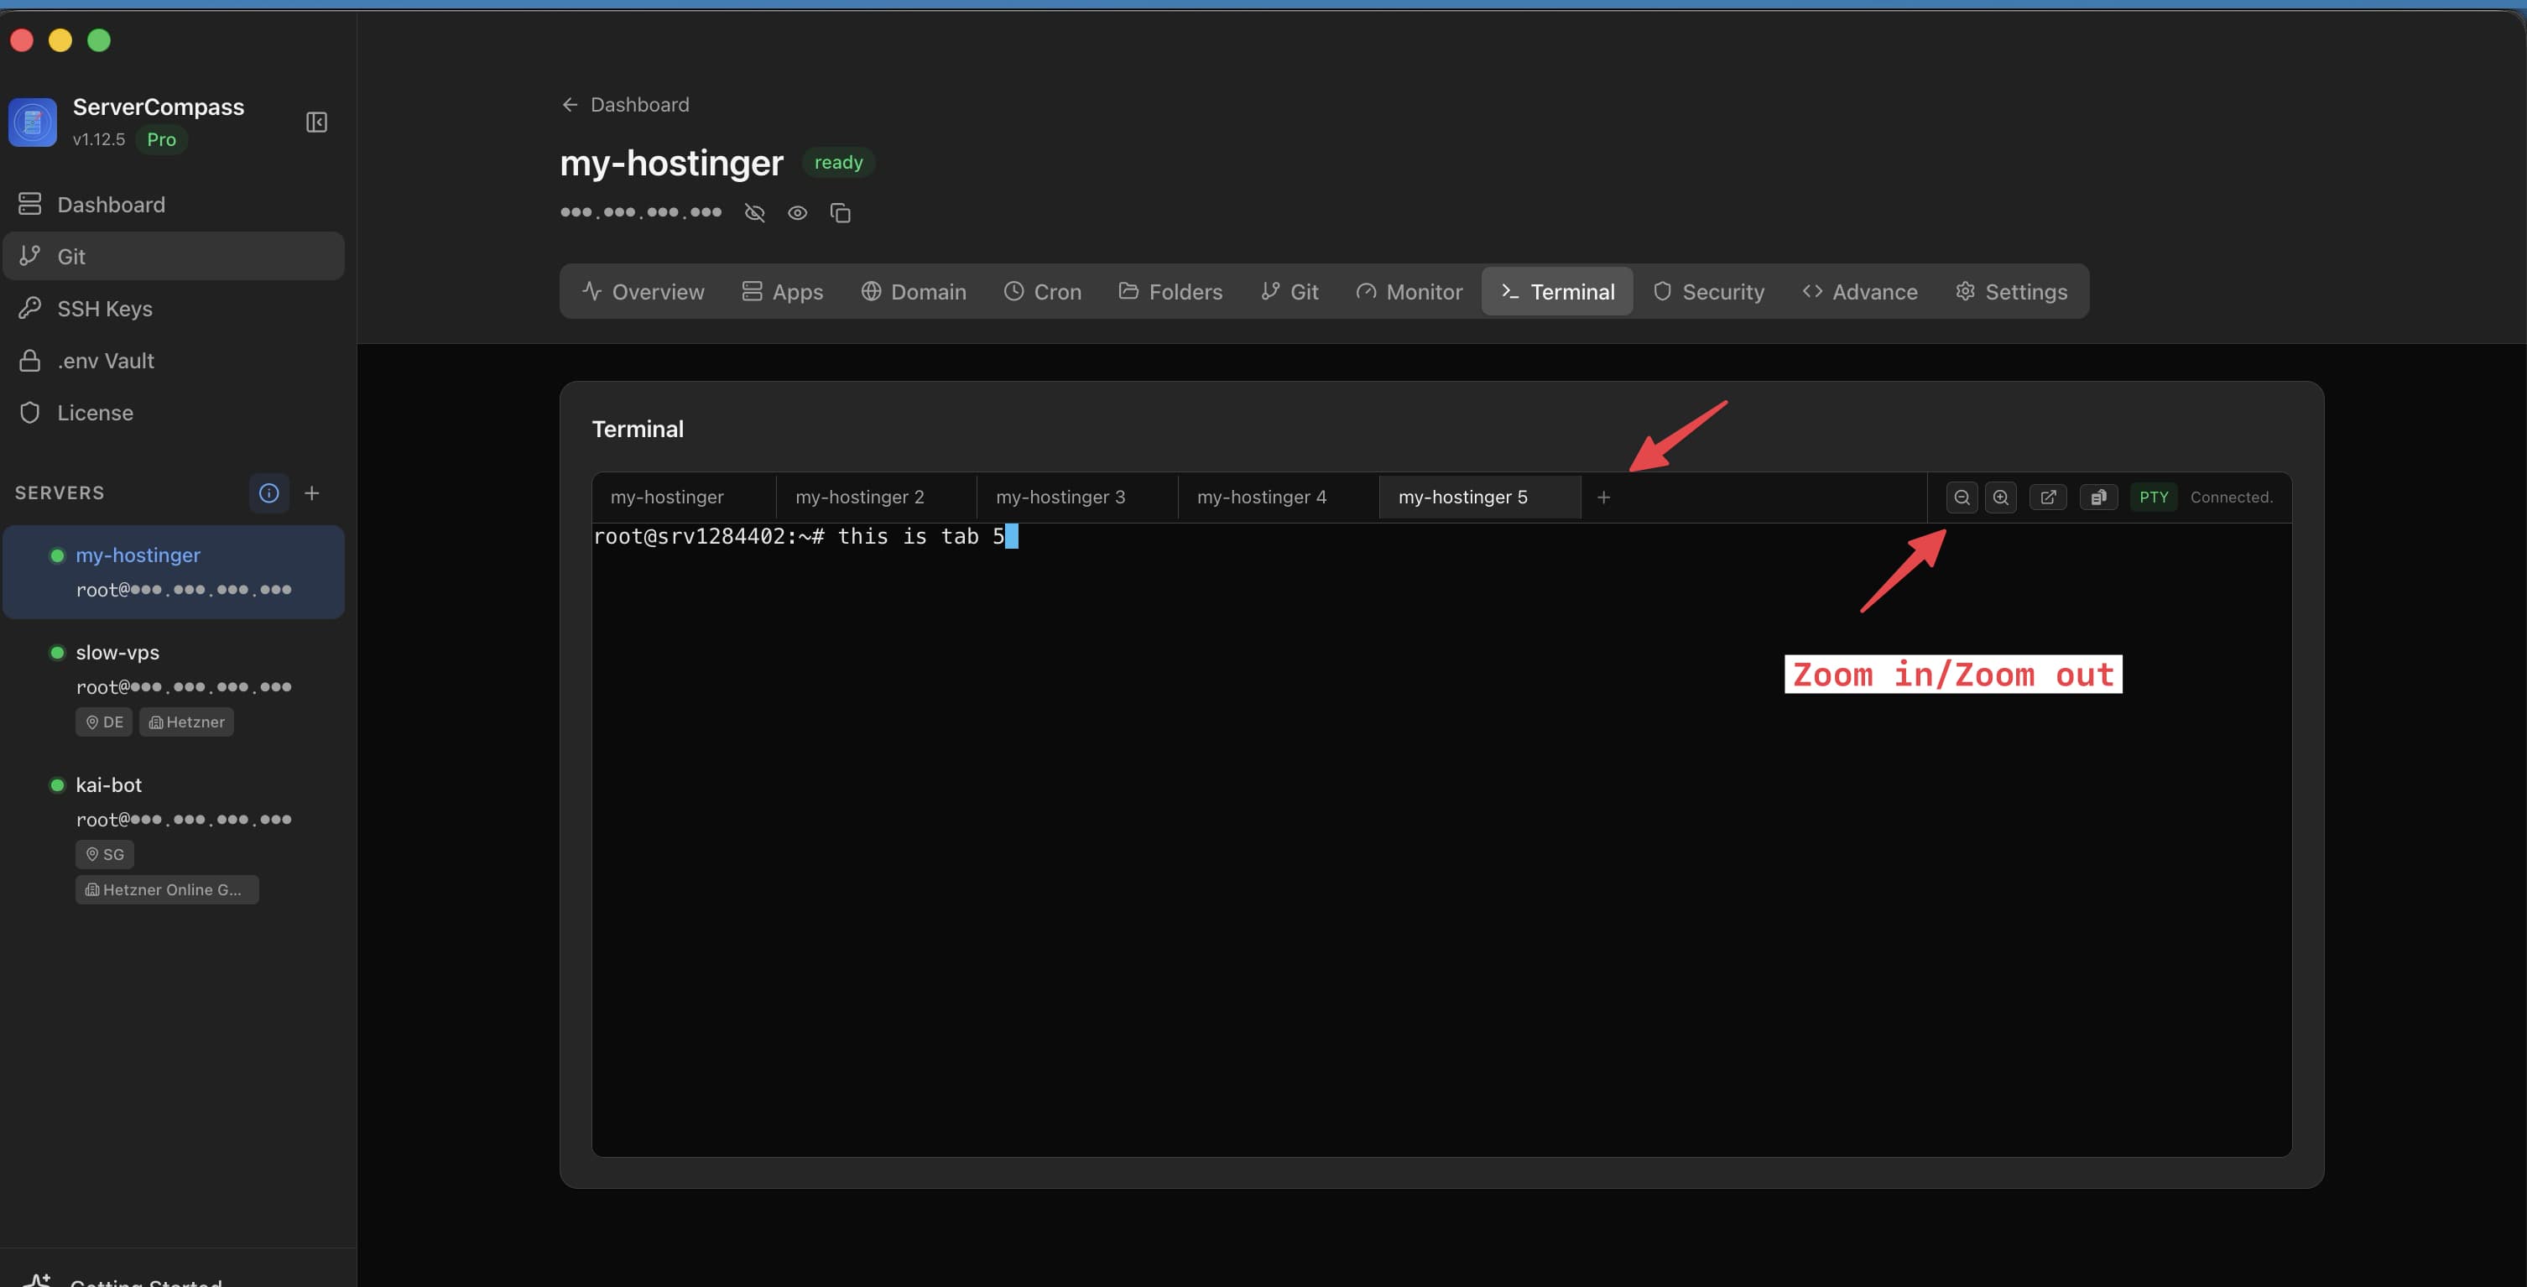Copy the server IP address
Image resolution: width=2527 pixels, height=1287 pixels.
pyautogui.click(x=841, y=213)
